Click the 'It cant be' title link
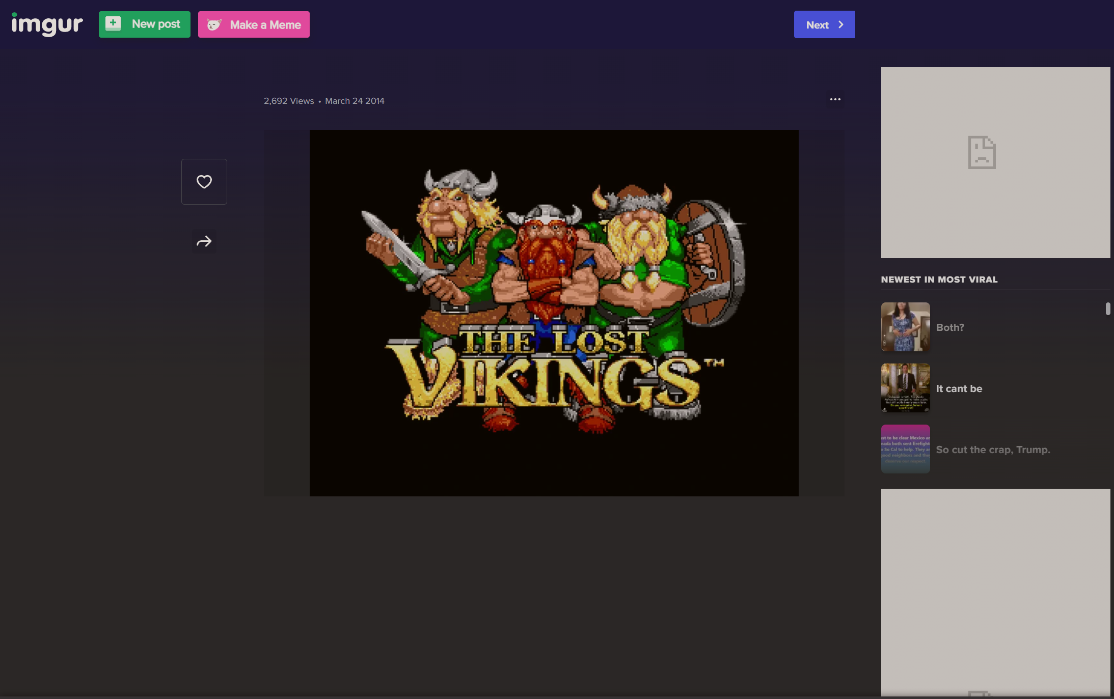The image size is (1114, 699). coord(959,388)
